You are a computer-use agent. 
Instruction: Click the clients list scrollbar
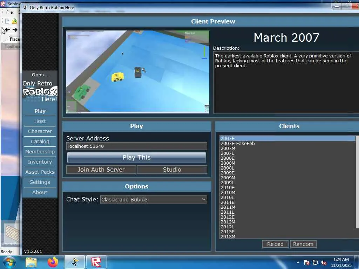357,182
